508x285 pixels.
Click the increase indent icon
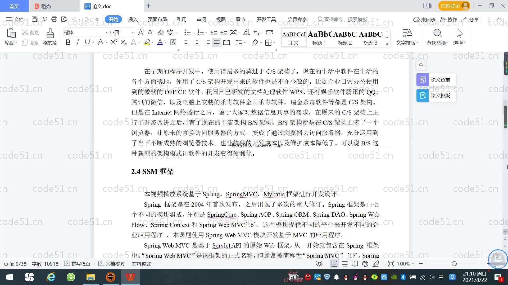tap(224, 32)
